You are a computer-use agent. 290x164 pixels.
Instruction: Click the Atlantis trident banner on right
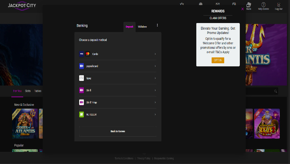(x=266, y=55)
